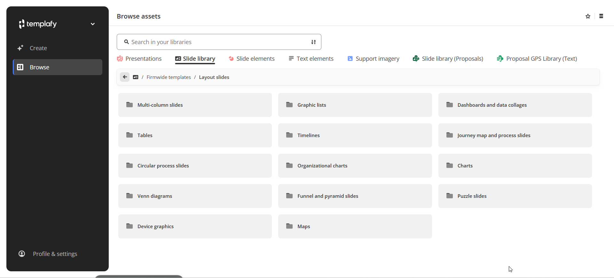Open the Device graphics folder

(195, 226)
